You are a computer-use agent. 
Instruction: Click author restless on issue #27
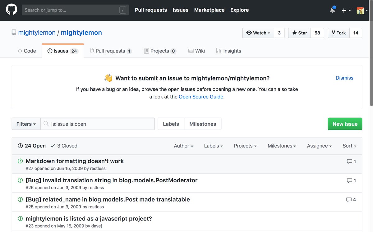coord(98,169)
